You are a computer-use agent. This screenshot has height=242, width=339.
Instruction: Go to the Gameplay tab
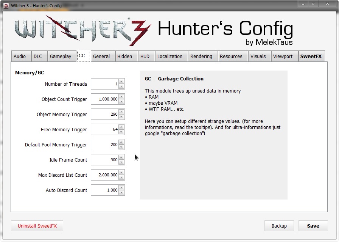tap(61, 56)
